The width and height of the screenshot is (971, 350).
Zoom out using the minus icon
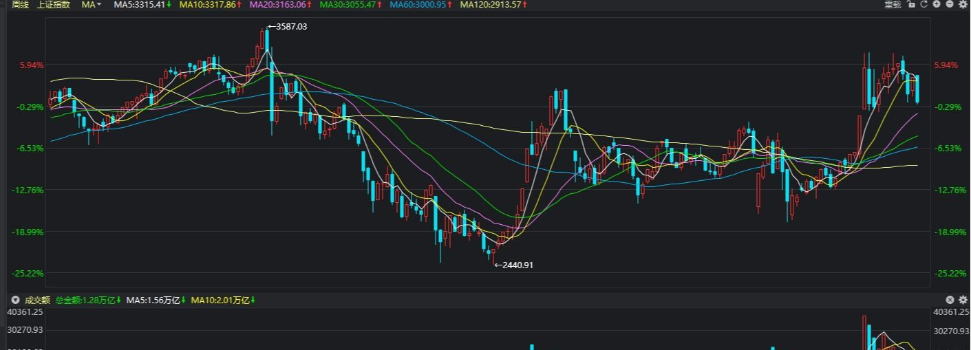[950, 4]
